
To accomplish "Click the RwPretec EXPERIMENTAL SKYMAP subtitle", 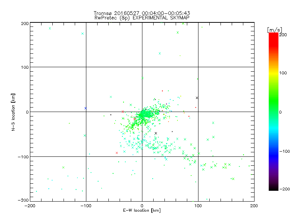I will click(x=142, y=18).
